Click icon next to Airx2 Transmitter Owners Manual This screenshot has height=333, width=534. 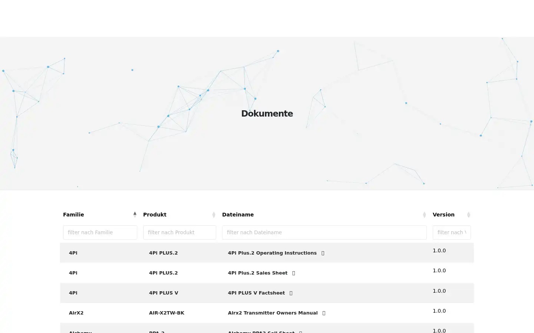(x=324, y=313)
